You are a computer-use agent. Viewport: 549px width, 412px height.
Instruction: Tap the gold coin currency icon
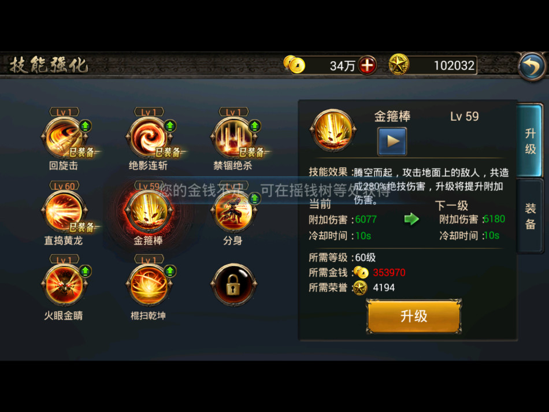294,65
